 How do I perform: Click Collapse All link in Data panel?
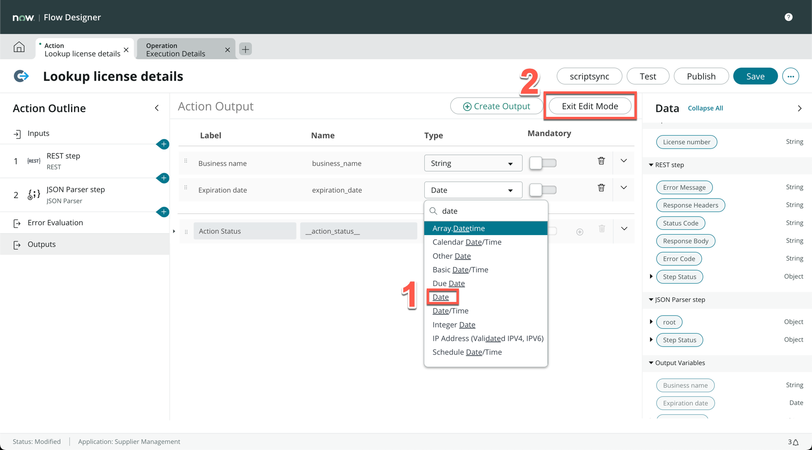705,108
